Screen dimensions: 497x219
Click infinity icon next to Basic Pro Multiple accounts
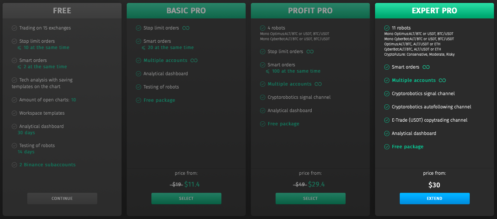tap(194, 60)
